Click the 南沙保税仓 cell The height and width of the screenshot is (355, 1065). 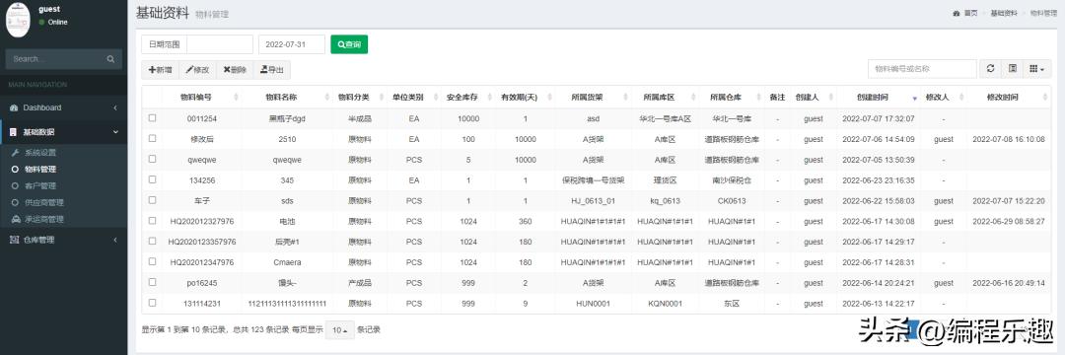(x=731, y=180)
